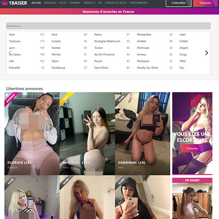Click the 1BAISER crown logo

click(x=14, y=3)
